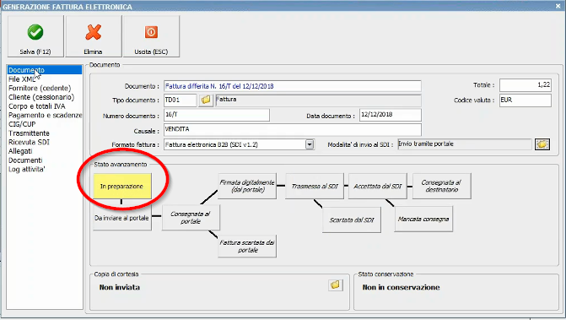Click the Fattura description field
This screenshot has width=566, height=320.
point(318,100)
